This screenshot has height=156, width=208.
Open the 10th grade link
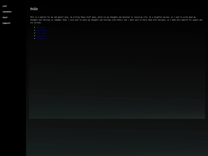[x=42, y=30]
